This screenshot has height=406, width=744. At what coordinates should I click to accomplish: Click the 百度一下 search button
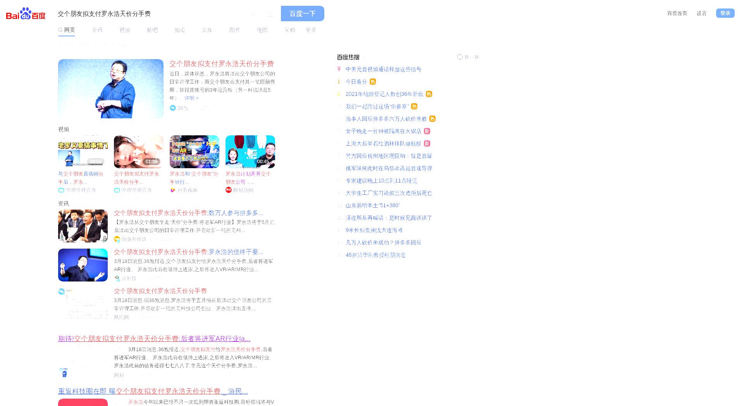point(303,14)
